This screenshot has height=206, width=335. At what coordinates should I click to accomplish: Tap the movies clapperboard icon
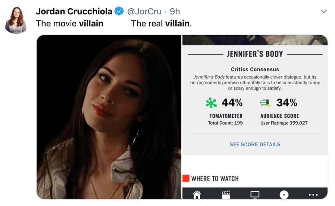tap(226, 195)
